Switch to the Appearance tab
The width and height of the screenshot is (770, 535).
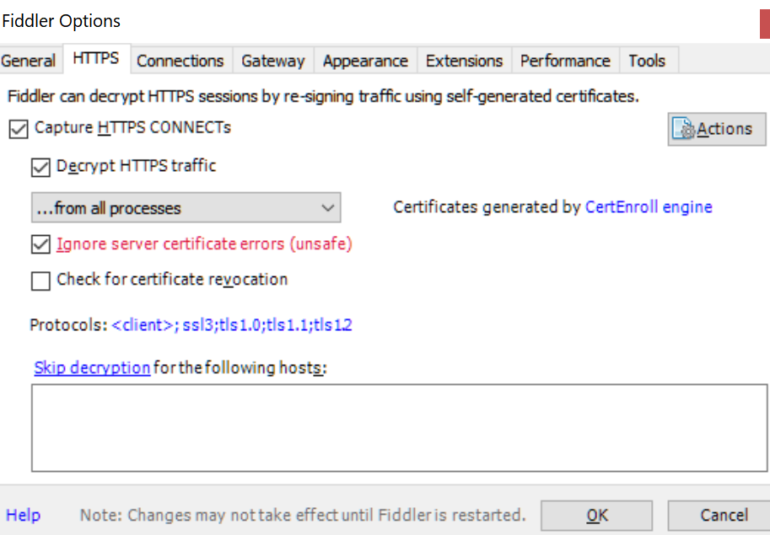pyautogui.click(x=365, y=61)
